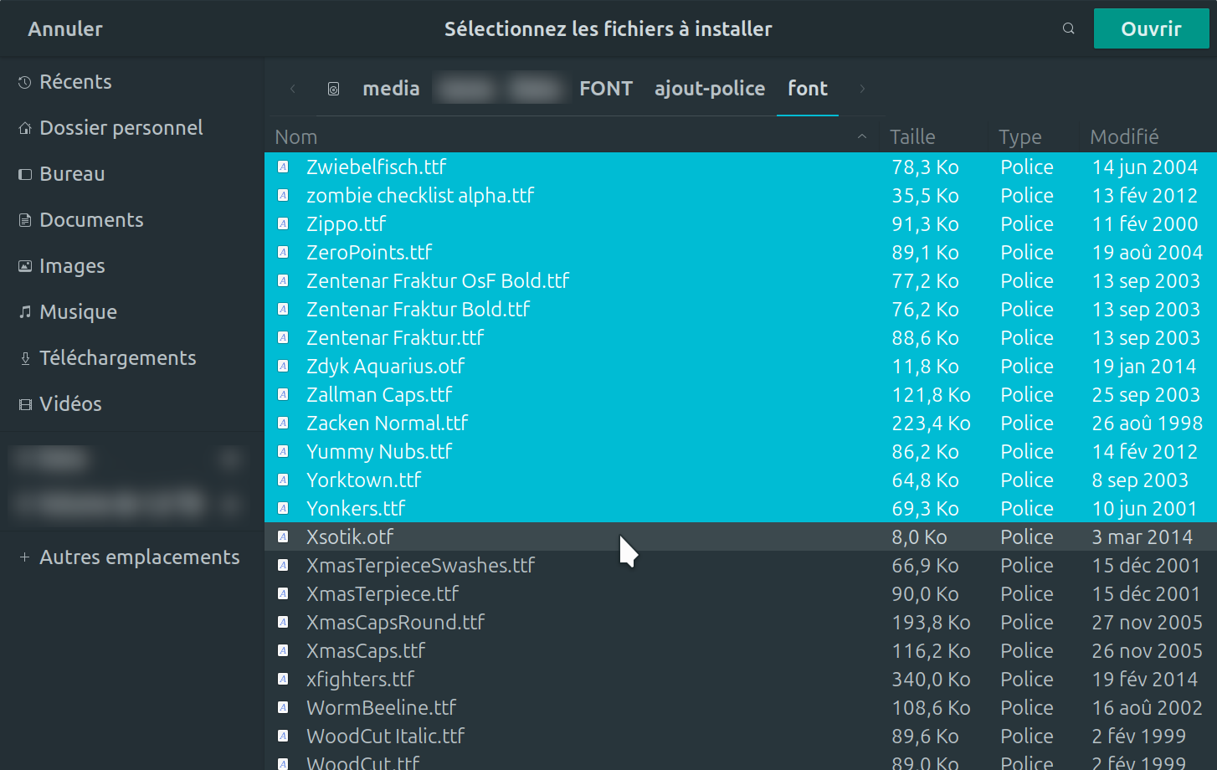The width and height of the screenshot is (1217, 770).
Task: Click the plus icon for Autres emplacements
Action: (x=24, y=557)
